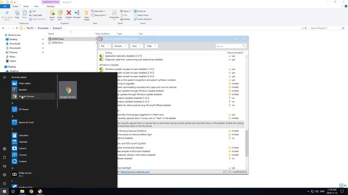
Task: Toggle Windows Update via peer-to-peer (1 of 3)
Action: [102, 69]
